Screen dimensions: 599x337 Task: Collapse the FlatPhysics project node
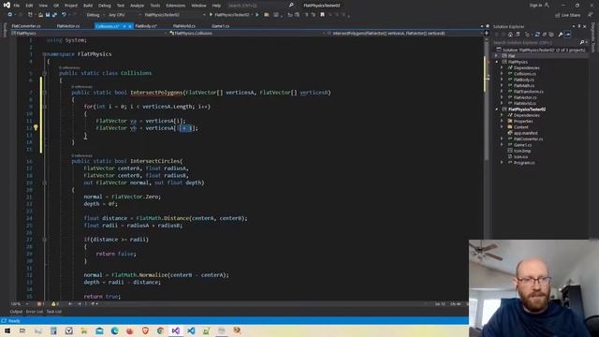497,62
